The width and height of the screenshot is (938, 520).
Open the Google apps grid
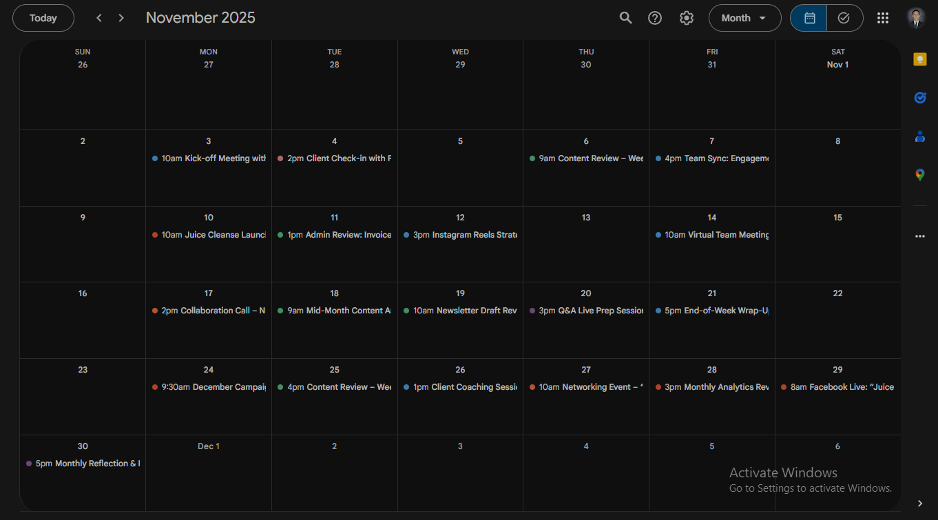(883, 18)
